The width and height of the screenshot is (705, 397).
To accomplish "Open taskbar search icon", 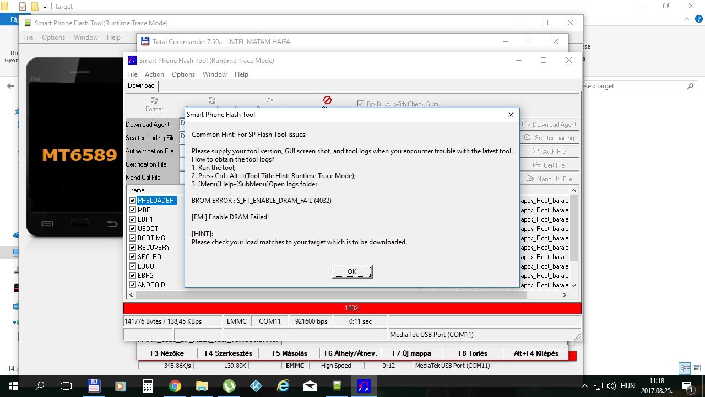I will click(40, 386).
